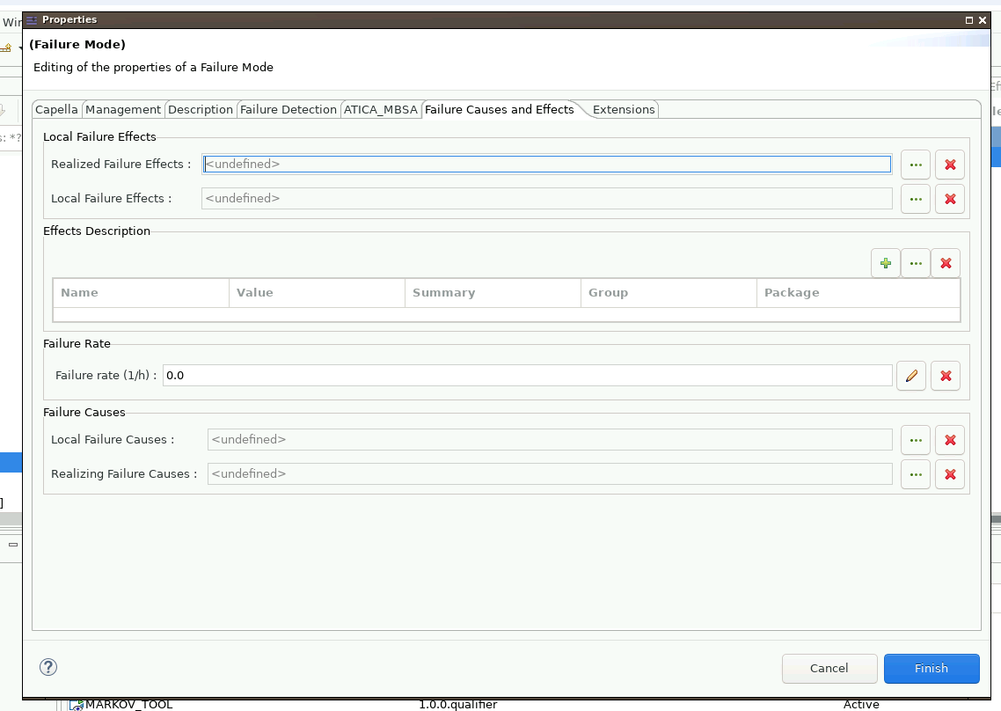Click Finish to apply changes

932,668
